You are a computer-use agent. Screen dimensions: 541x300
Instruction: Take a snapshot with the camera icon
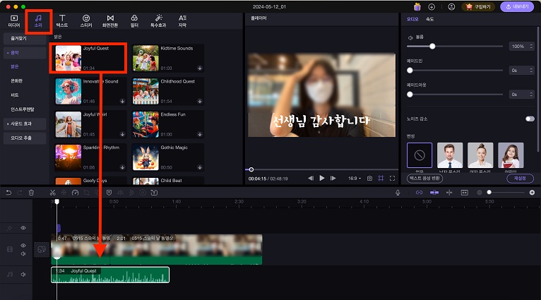pyautogui.click(x=369, y=179)
